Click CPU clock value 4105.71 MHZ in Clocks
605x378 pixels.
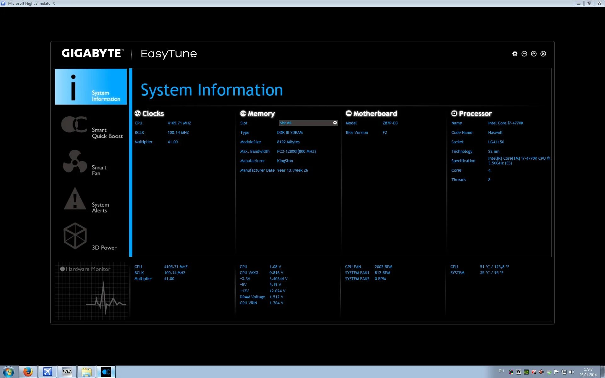click(x=179, y=123)
